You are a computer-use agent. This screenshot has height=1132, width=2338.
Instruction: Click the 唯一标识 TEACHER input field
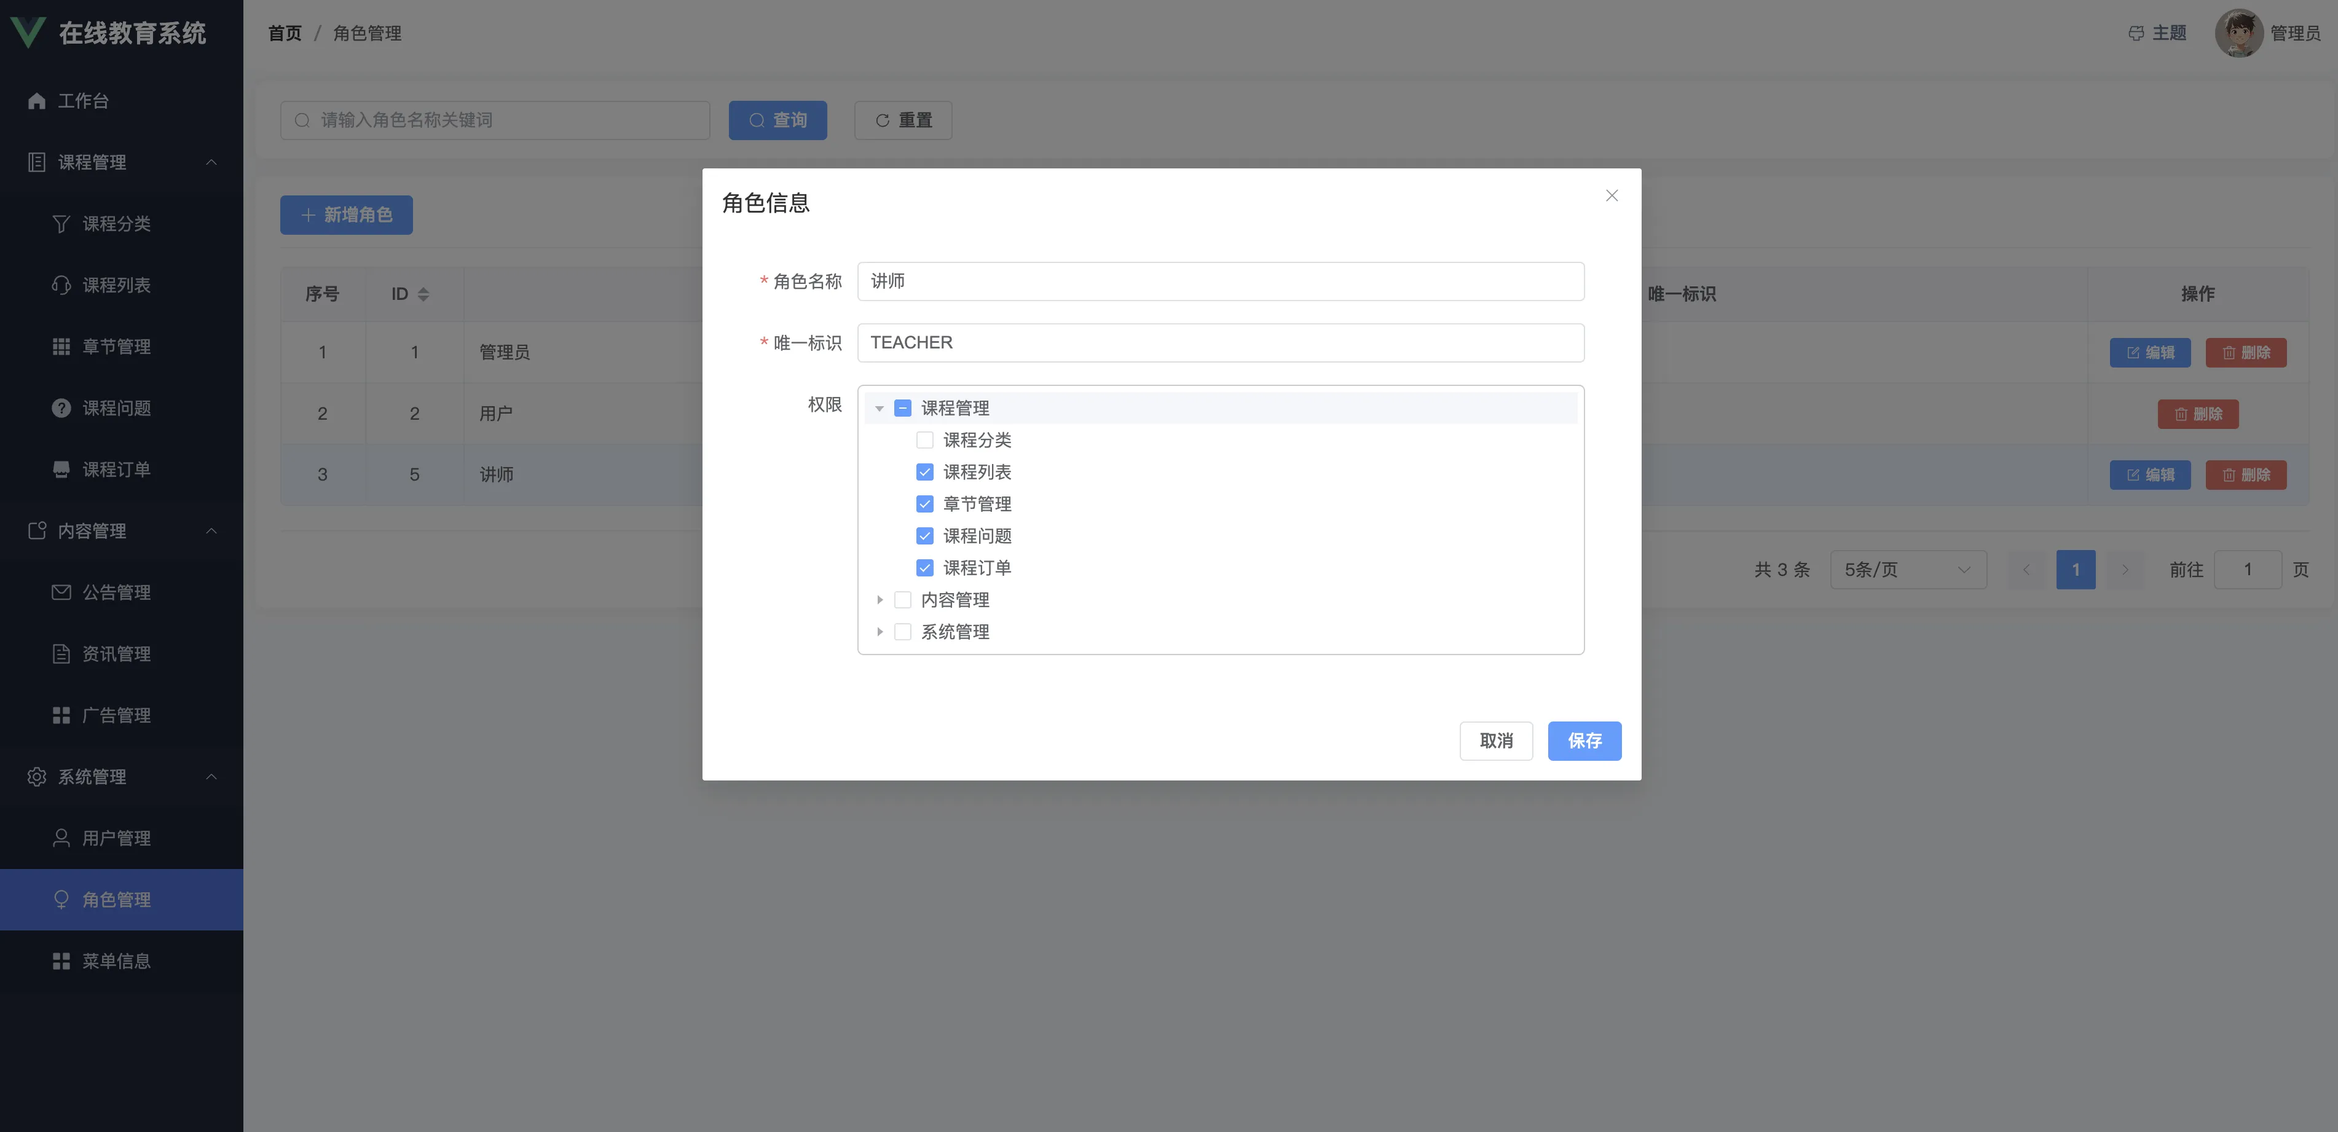click(1220, 343)
